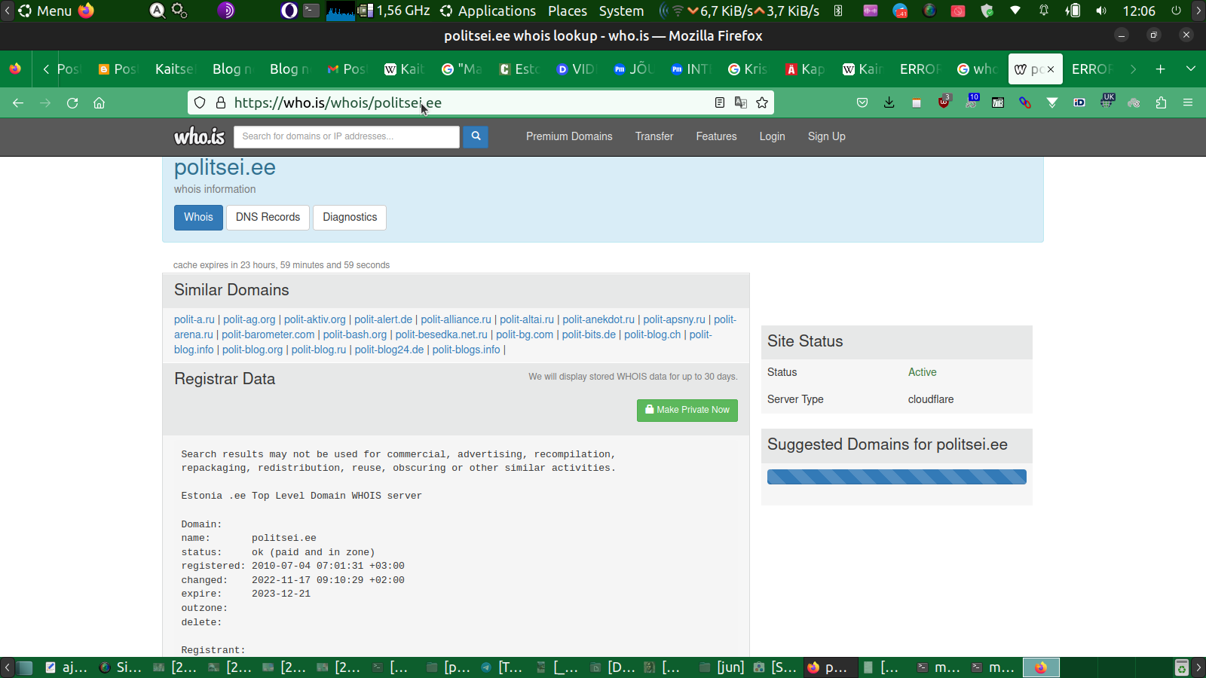Launch the terminal from the top panel
The image size is (1206, 678).
tap(311, 11)
